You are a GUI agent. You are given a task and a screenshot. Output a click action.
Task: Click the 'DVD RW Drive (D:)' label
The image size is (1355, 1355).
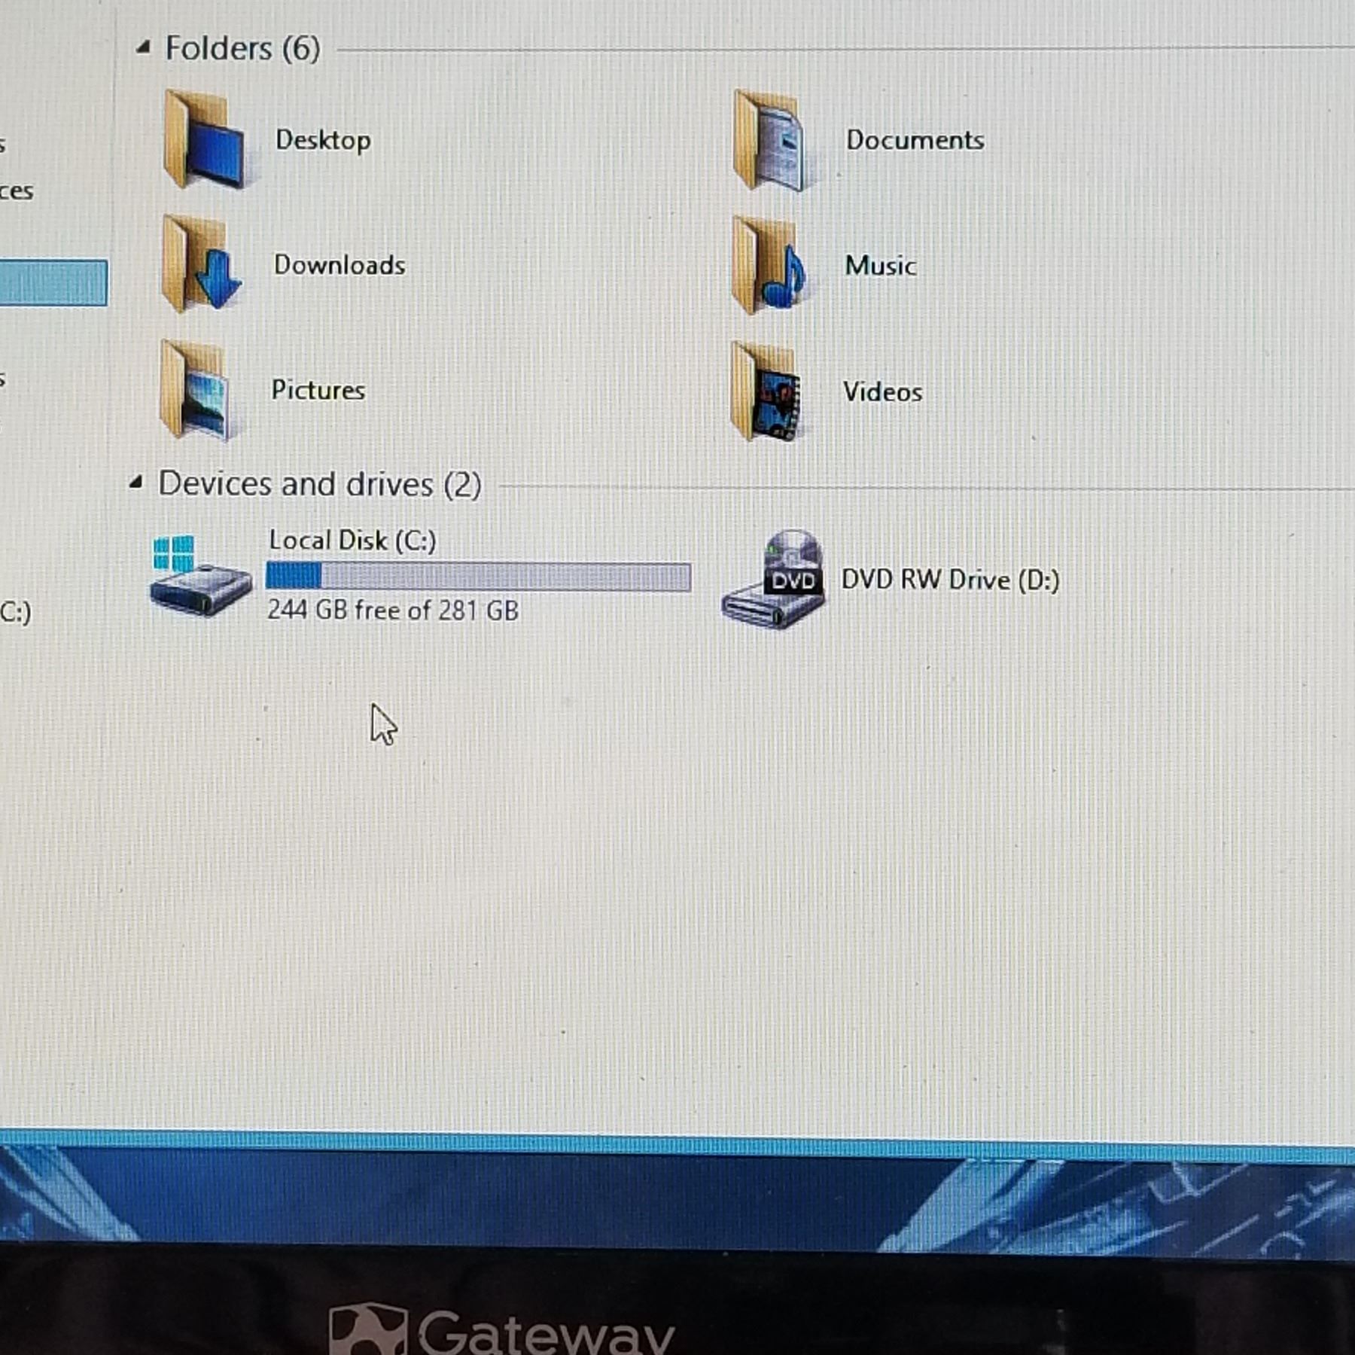[950, 580]
